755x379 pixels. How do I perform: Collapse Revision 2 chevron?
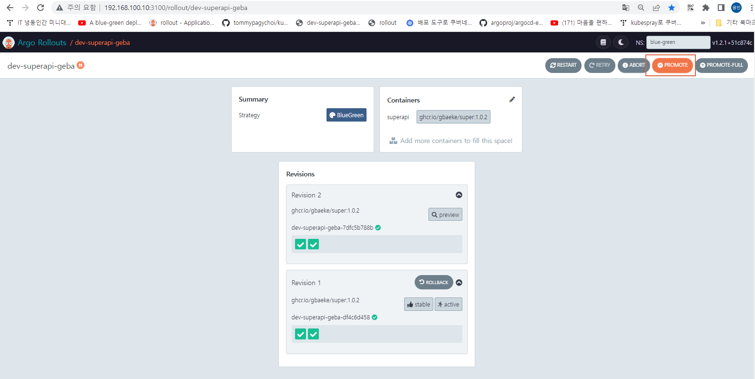tap(459, 195)
